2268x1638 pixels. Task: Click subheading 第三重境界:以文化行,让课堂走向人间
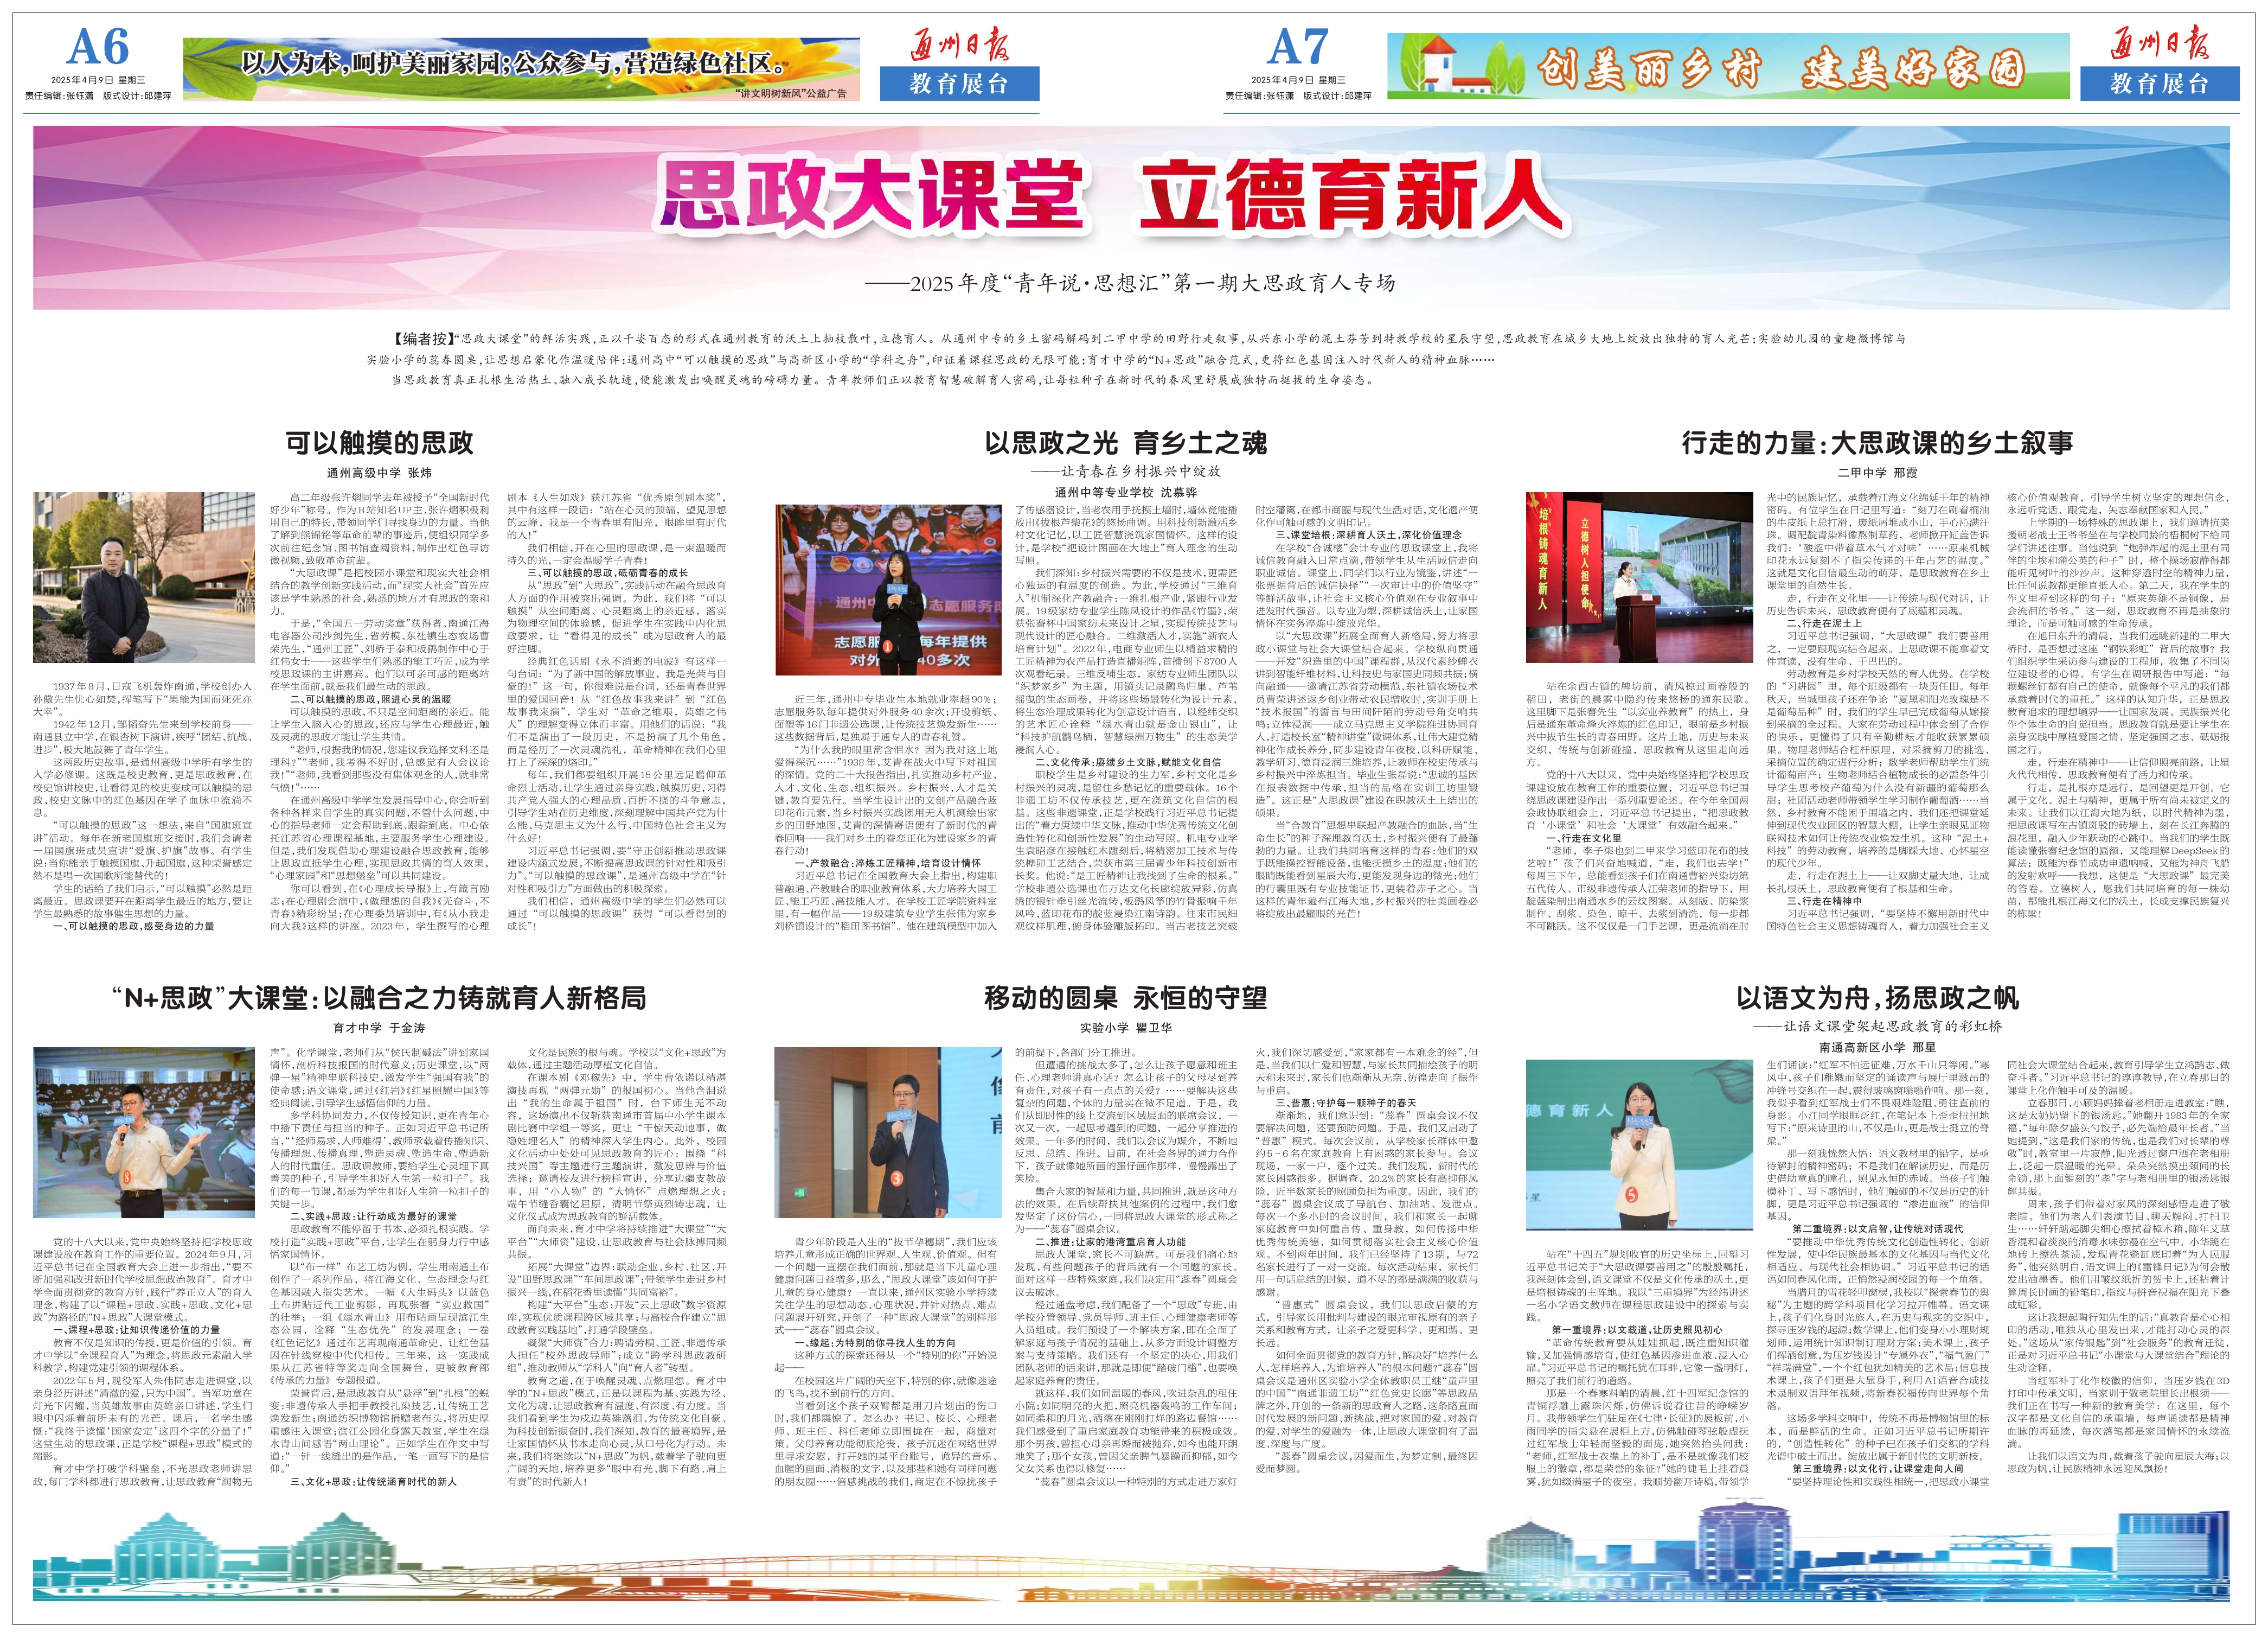click(x=1877, y=1469)
